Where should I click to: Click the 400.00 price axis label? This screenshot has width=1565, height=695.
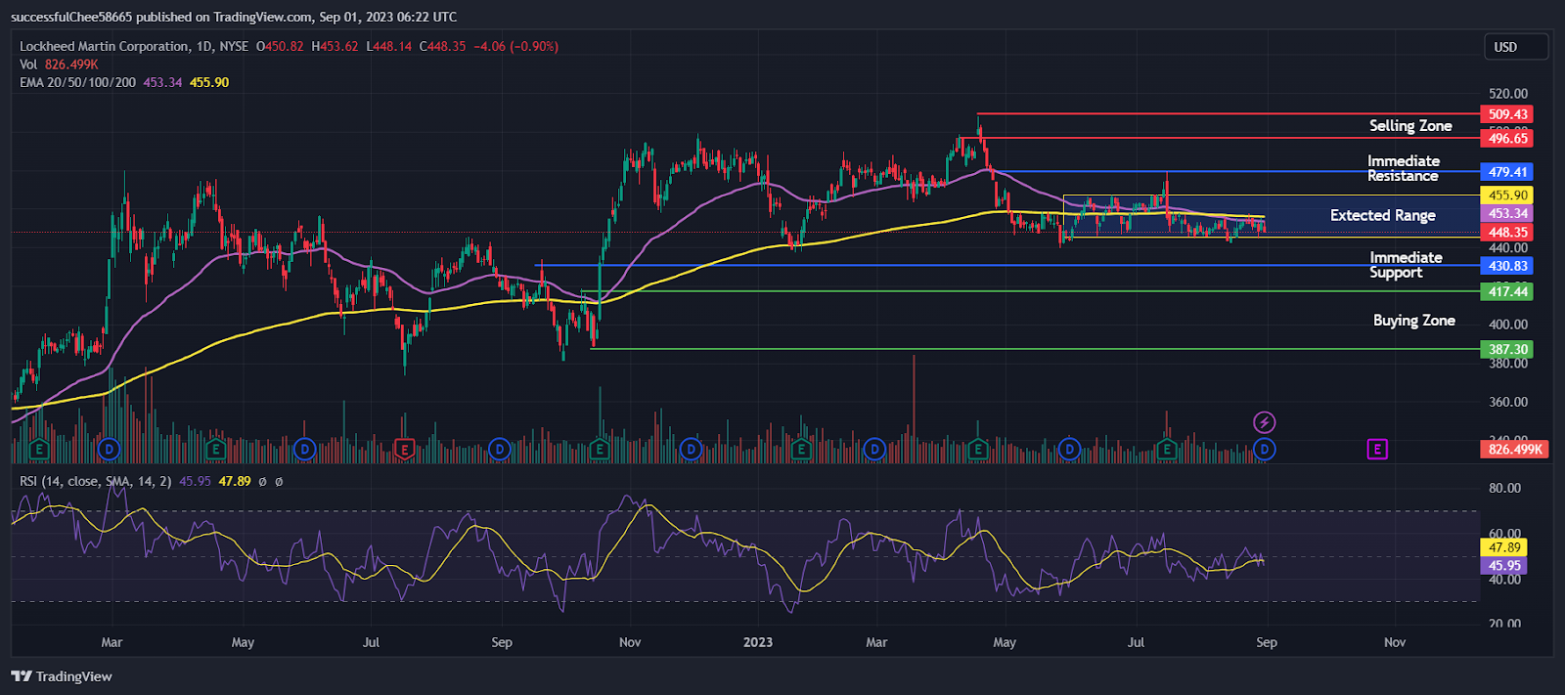coord(1507,325)
